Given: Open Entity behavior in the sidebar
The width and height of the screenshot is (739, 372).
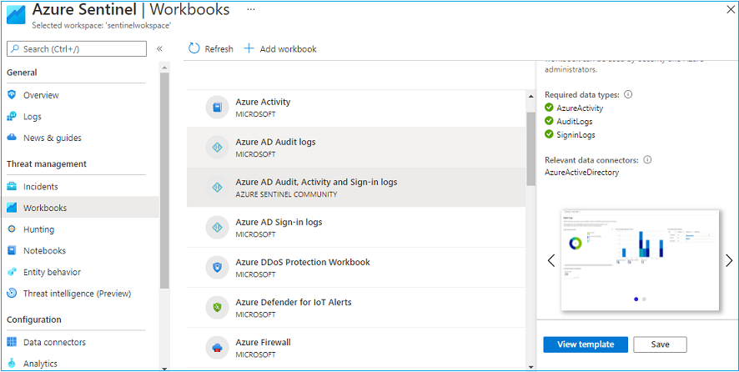Looking at the screenshot, I should click(52, 272).
